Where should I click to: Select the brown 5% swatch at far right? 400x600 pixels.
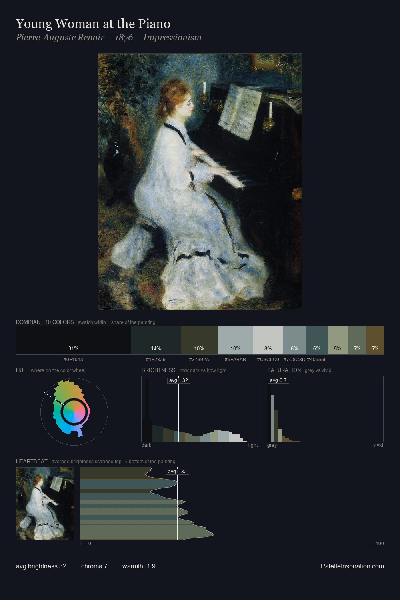[x=375, y=340]
